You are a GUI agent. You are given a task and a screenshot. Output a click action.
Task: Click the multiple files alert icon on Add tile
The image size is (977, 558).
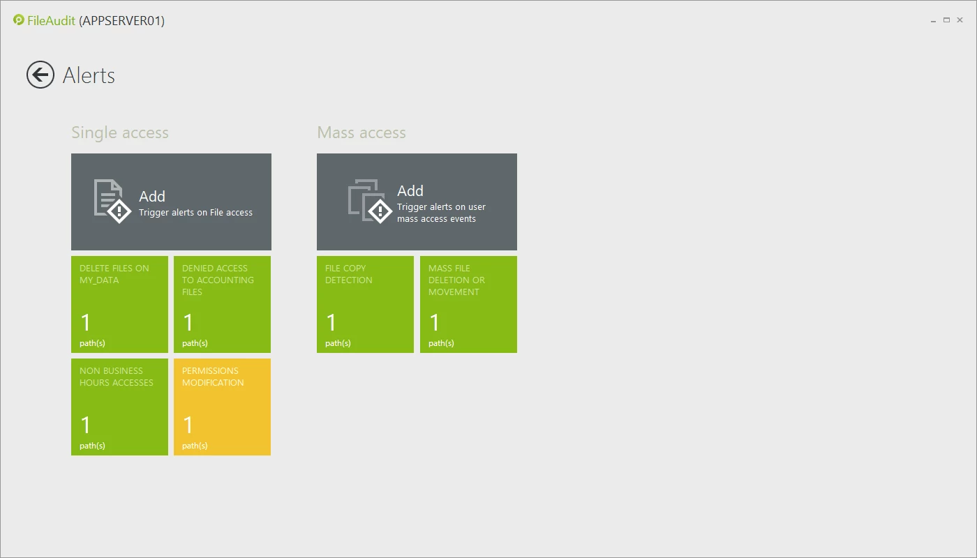(370, 201)
